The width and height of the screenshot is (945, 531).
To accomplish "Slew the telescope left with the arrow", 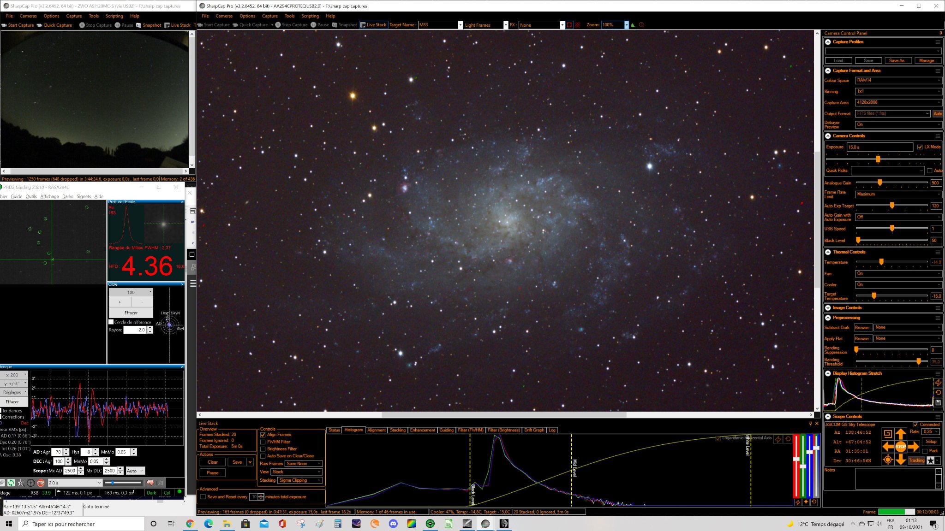I will [888, 446].
